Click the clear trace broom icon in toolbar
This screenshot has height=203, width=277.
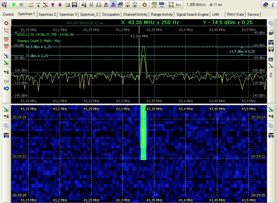tap(46, 5)
